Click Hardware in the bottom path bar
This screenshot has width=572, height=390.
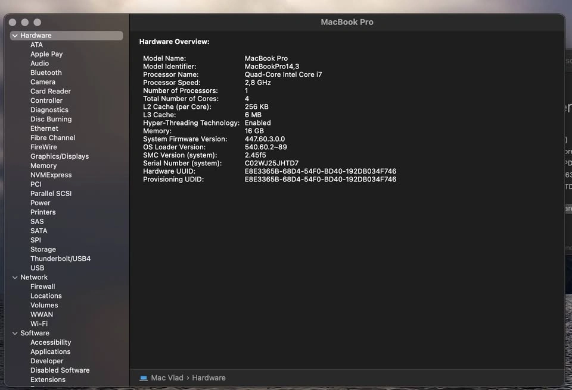[209, 378]
